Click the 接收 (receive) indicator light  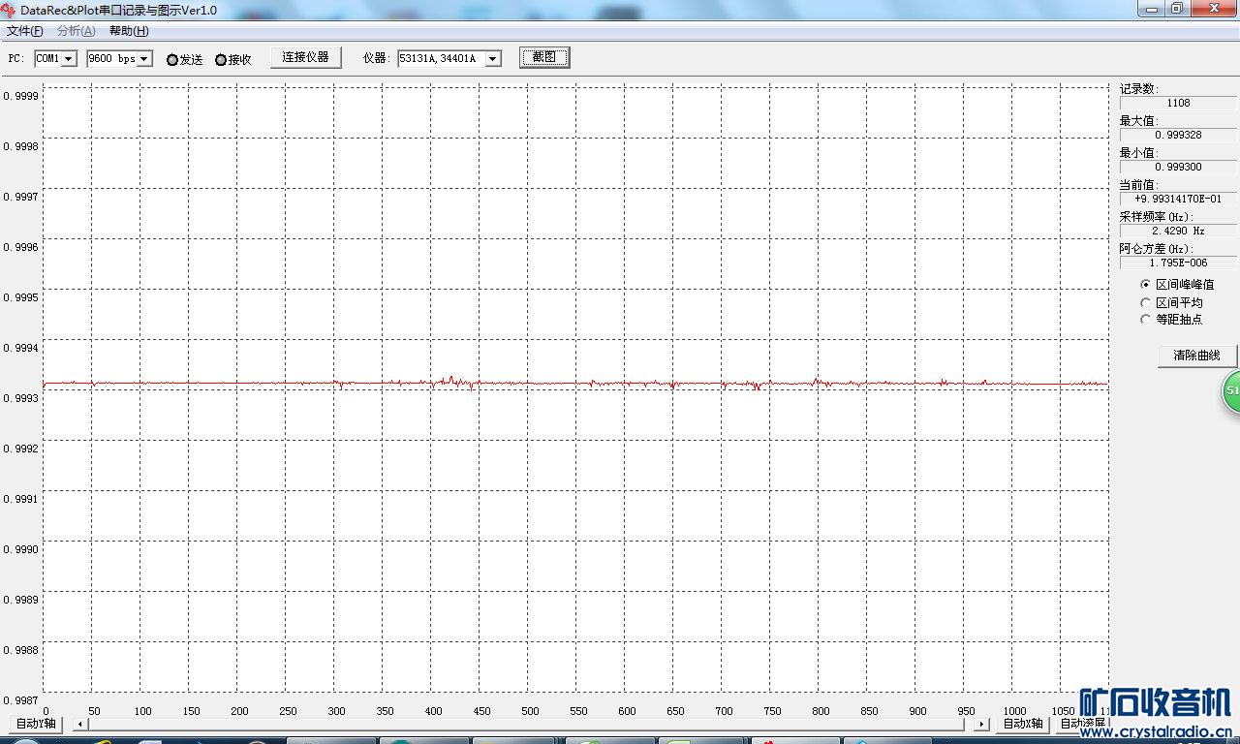pos(221,60)
